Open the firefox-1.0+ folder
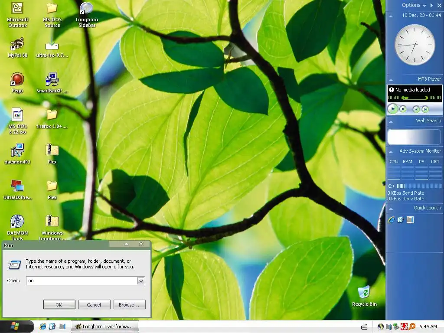The width and height of the screenshot is (444, 333). click(52, 119)
